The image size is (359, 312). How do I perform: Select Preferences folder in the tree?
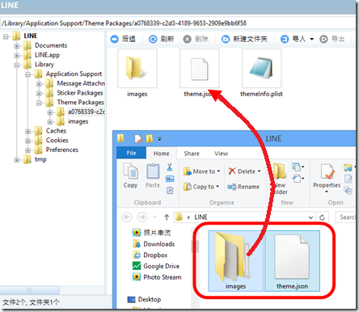(62, 150)
